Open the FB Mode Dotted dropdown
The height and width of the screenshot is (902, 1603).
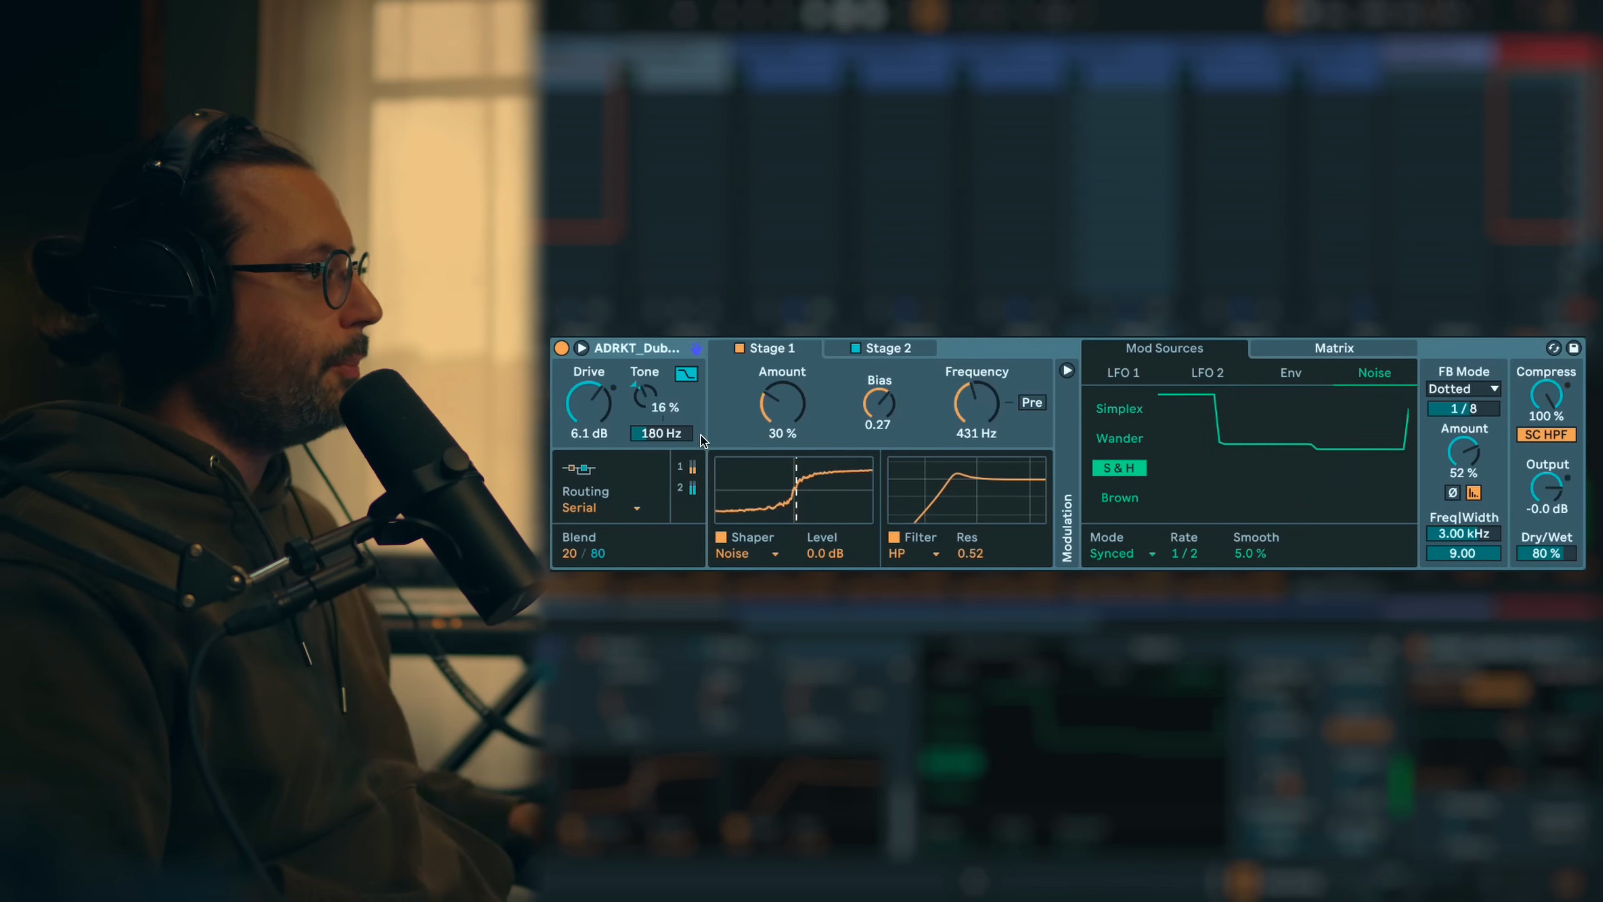point(1463,389)
